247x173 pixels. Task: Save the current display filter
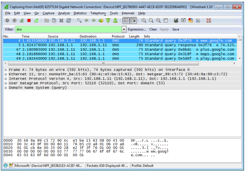coord(176,29)
